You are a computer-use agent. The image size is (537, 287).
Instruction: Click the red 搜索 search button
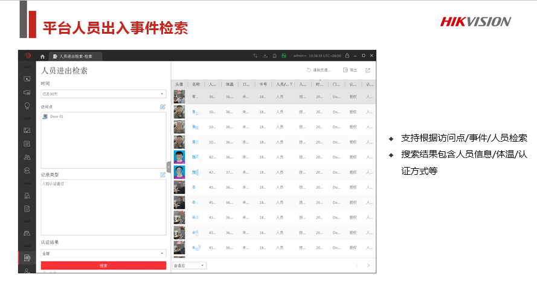(x=103, y=265)
